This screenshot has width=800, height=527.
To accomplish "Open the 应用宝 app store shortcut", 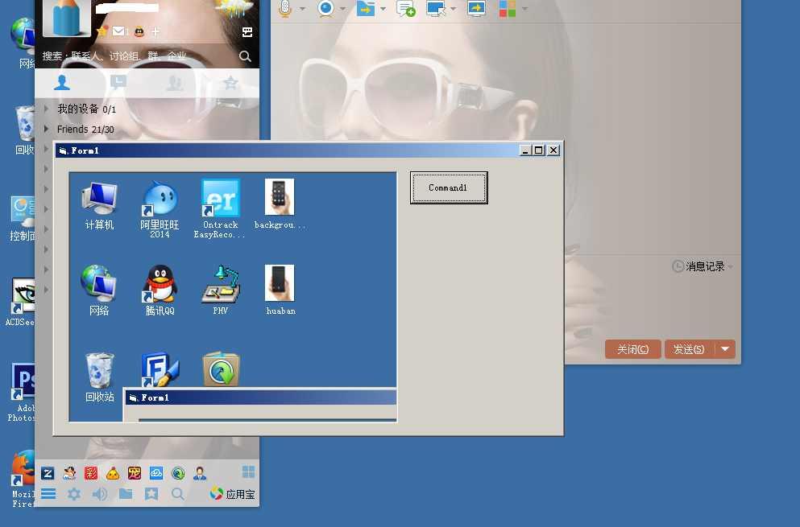I will coord(233,494).
